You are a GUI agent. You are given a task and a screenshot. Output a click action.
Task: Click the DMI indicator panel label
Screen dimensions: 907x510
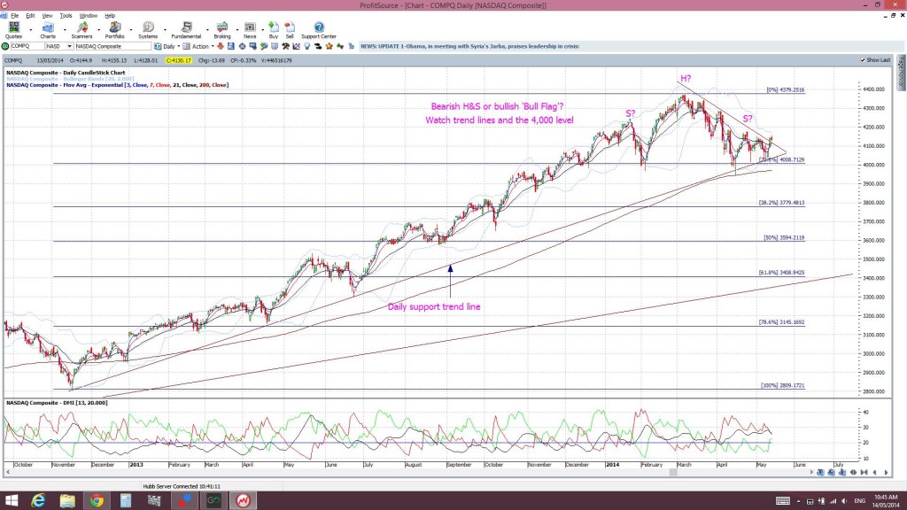click(x=57, y=403)
